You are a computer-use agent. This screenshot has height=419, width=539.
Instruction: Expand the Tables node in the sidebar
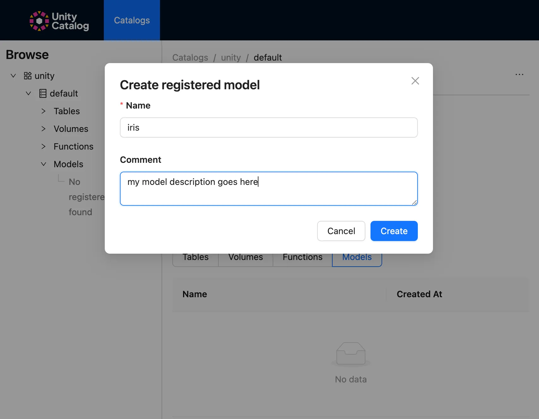click(43, 111)
